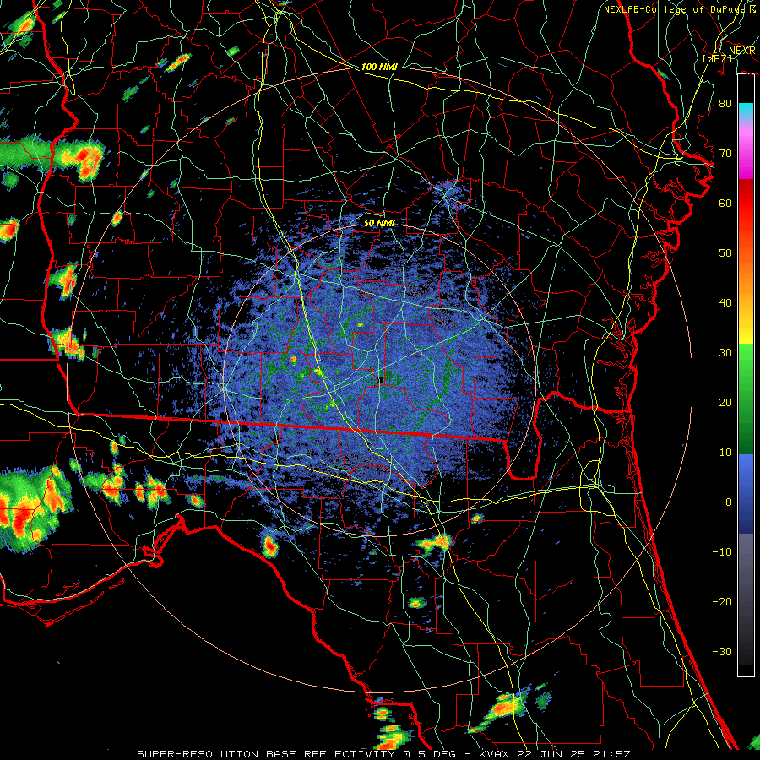
Task: Click the "NEXLAB-College of DuPage" header text
Action: point(675,9)
